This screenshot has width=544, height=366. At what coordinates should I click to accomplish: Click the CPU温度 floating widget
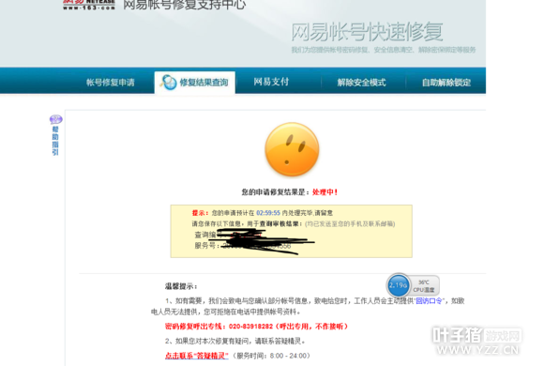424,286
